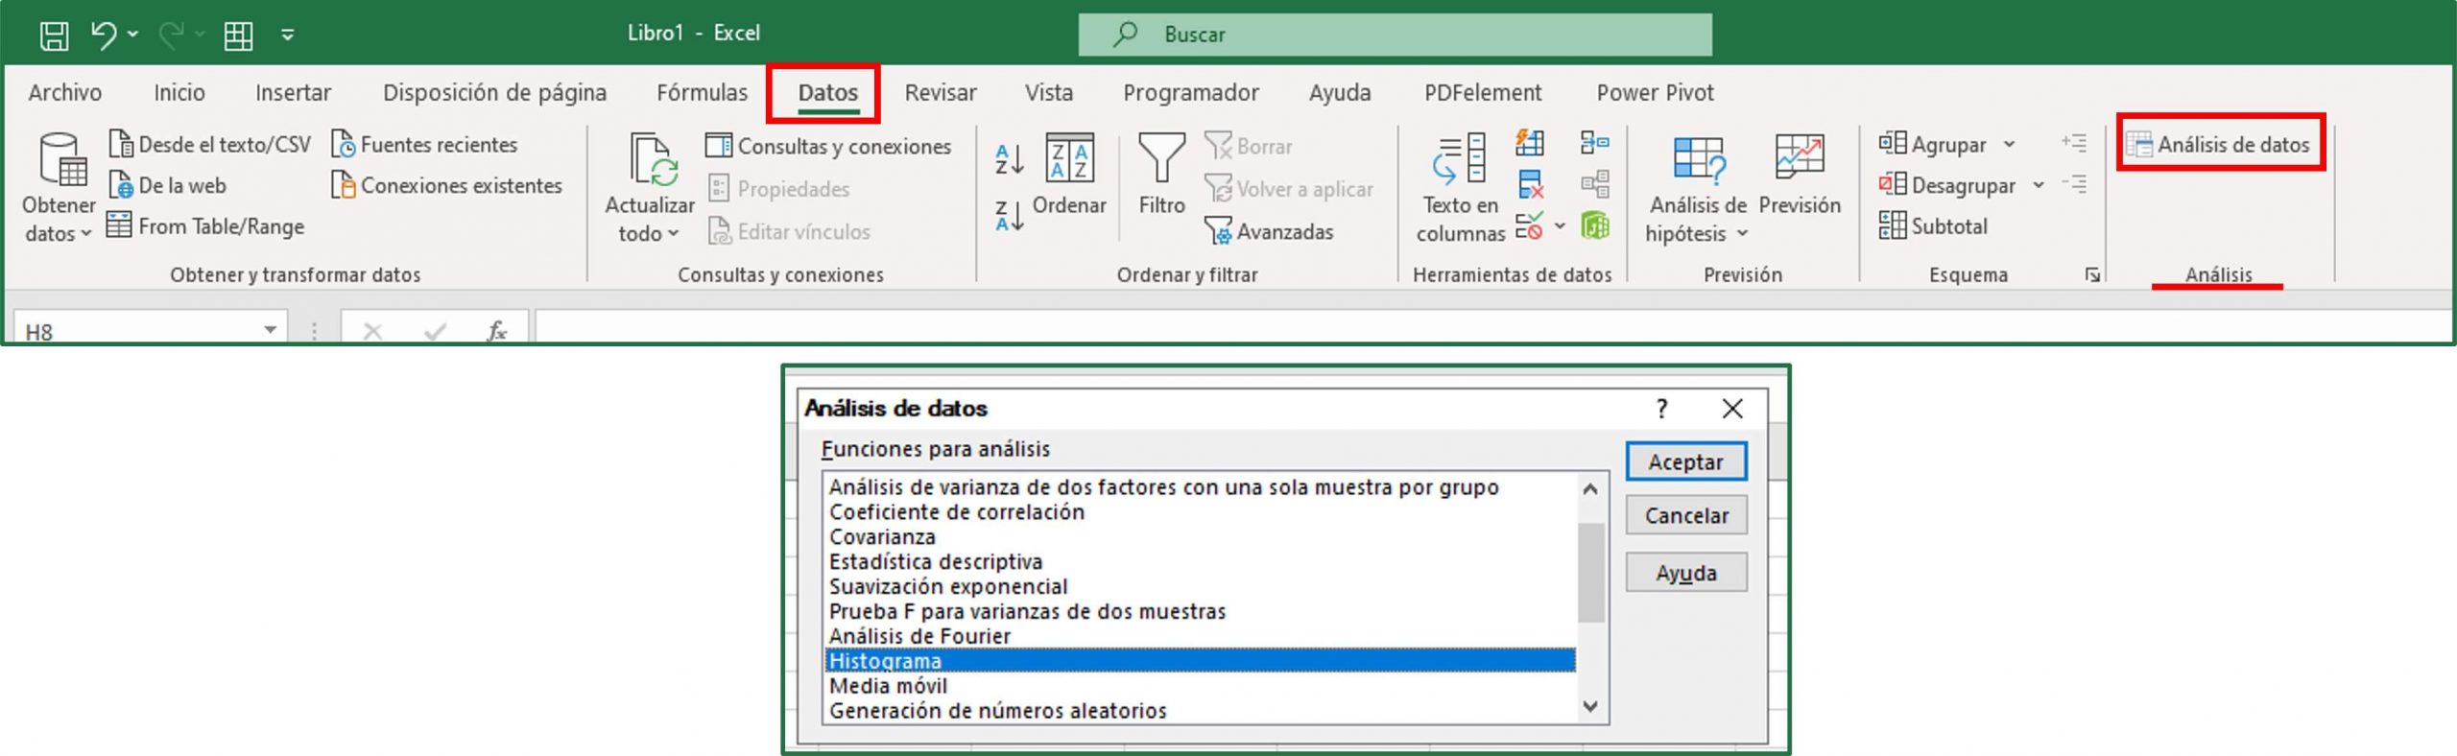Switch to the Fórmulas tab
Image resolution: width=2457 pixels, height=756 pixels.
pos(702,92)
